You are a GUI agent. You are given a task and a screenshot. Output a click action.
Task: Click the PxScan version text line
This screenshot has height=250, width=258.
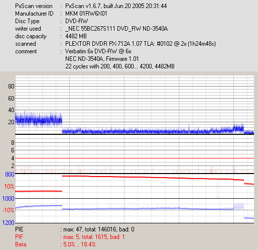(x=91, y=6)
